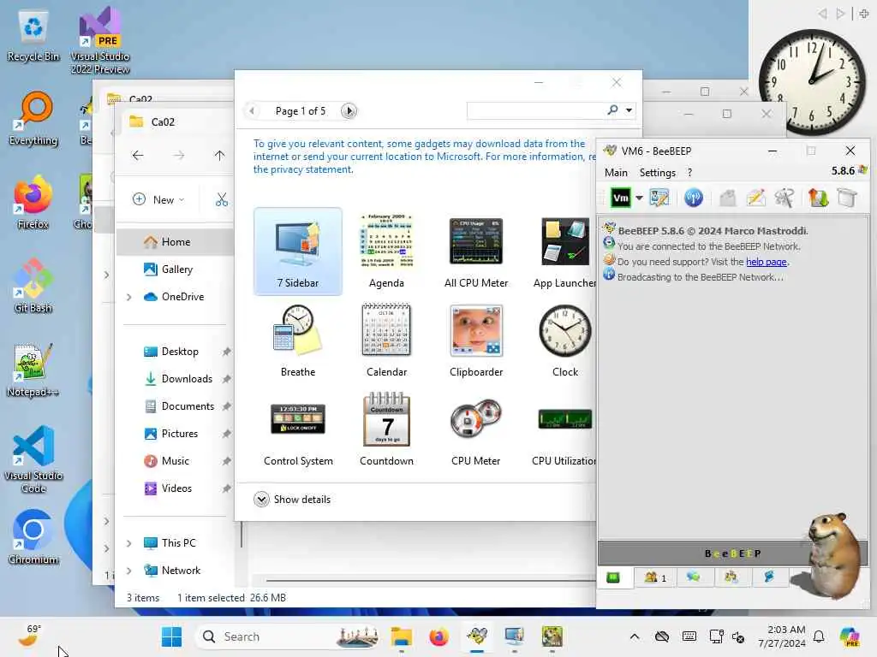
Task: Select the All CPU Meter gadget
Action: point(476,251)
